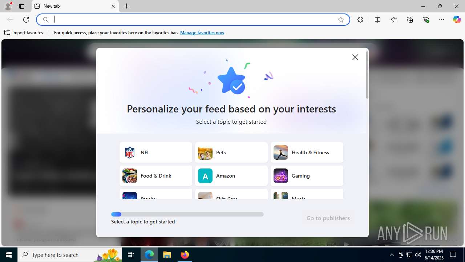Open the notification center

(453, 255)
